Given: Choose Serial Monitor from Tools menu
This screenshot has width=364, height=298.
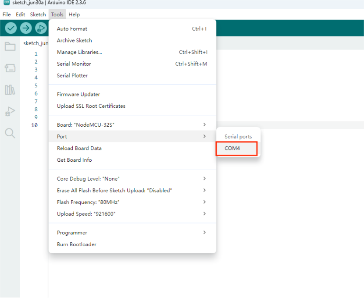Looking at the screenshot, I should pos(74,64).
